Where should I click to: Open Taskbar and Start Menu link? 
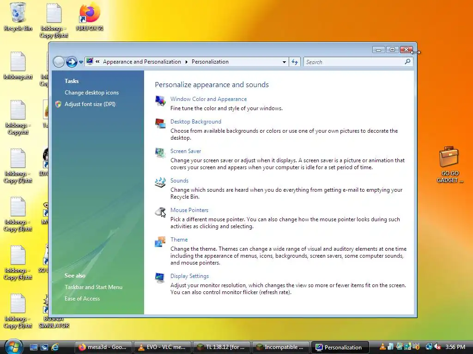[x=93, y=287]
